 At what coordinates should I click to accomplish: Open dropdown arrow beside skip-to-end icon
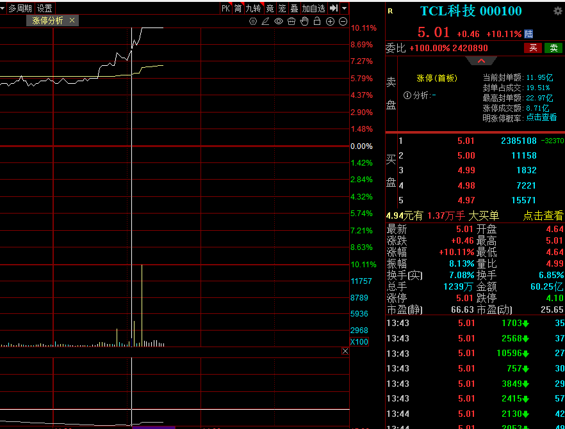coord(344,8)
